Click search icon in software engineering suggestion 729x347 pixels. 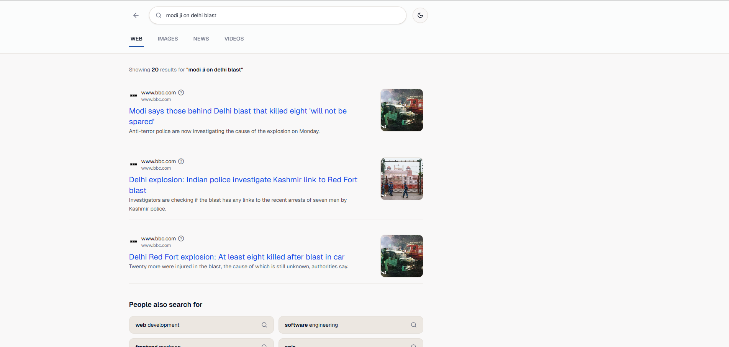(414, 325)
